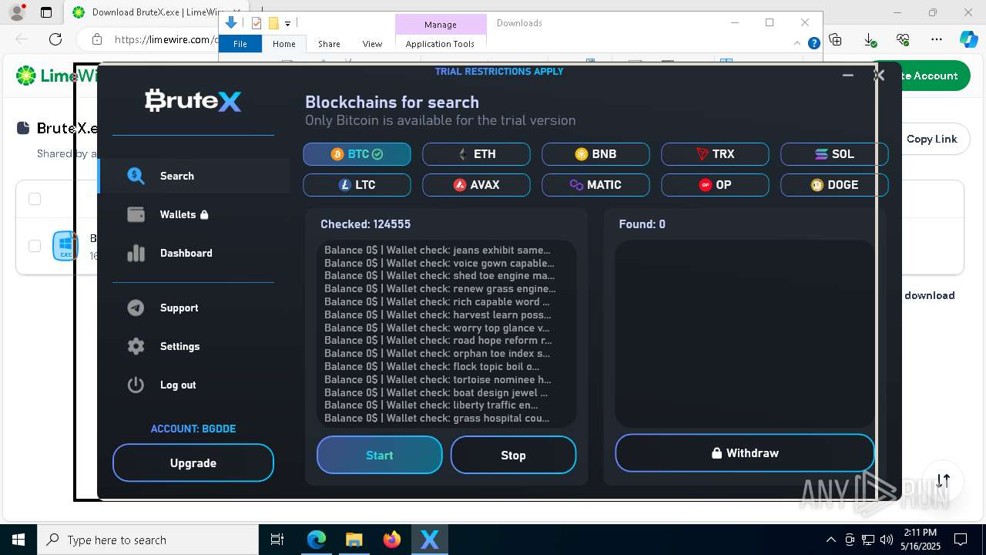Open Support via Telegram icon
The height and width of the screenshot is (555, 986).
136,308
